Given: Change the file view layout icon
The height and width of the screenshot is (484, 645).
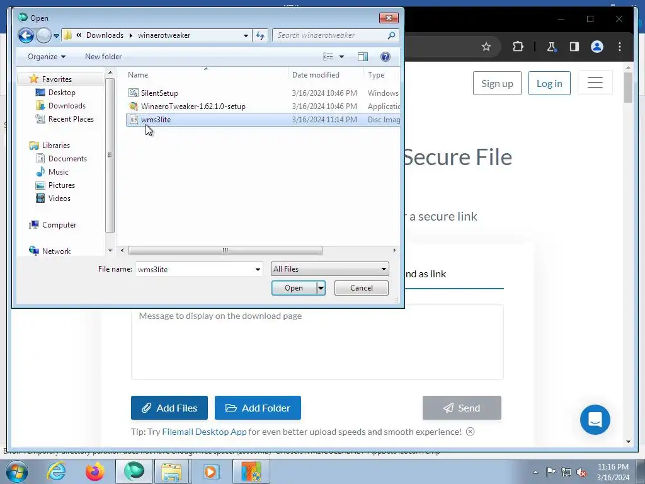Looking at the screenshot, I should pyautogui.click(x=328, y=57).
